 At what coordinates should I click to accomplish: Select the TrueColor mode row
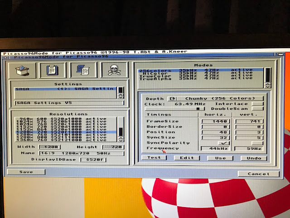[201, 76]
